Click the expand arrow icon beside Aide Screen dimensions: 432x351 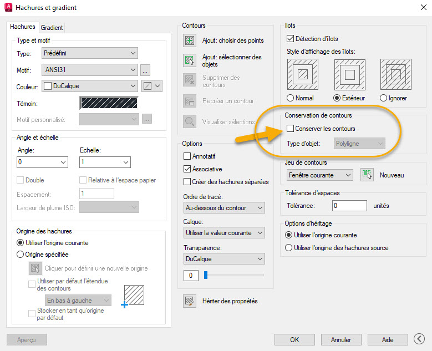coord(420,339)
